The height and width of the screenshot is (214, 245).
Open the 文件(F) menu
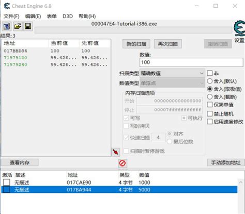tap(11, 17)
